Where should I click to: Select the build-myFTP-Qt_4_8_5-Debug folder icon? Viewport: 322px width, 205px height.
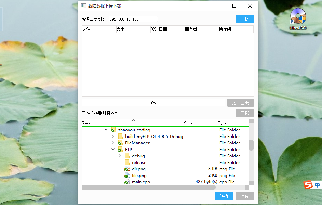coord(120,136)
